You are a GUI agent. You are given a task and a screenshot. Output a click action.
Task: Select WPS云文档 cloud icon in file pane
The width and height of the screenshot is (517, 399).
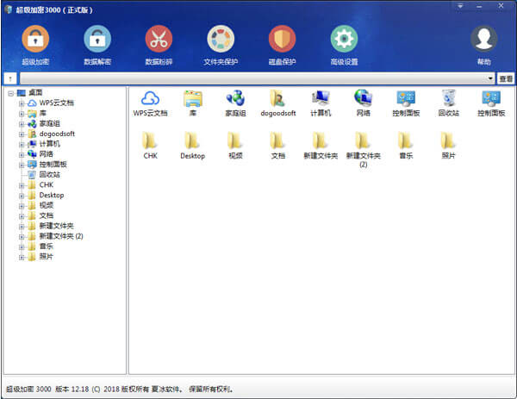[150, 103]
